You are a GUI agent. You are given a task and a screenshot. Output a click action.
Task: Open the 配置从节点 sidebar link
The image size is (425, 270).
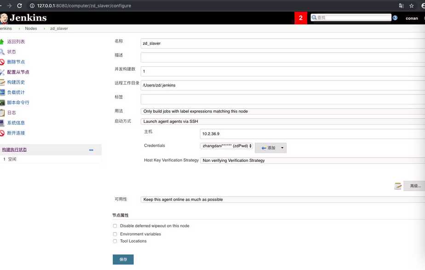click(x=18, y=72)
